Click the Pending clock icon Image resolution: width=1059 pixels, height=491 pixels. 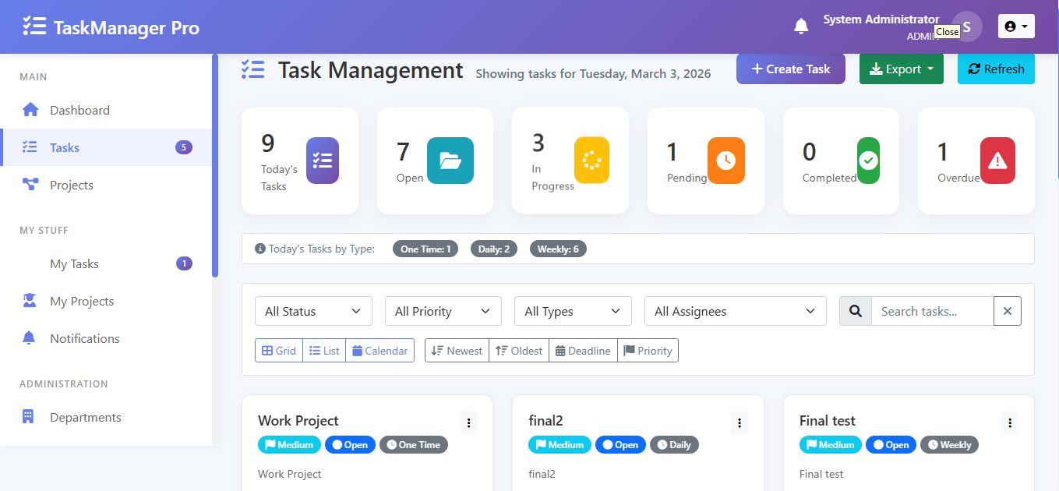725,161
